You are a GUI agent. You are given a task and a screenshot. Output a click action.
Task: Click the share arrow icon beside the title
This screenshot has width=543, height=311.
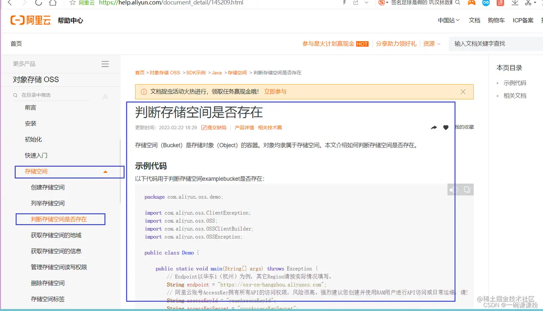click(x=434, y=127)
